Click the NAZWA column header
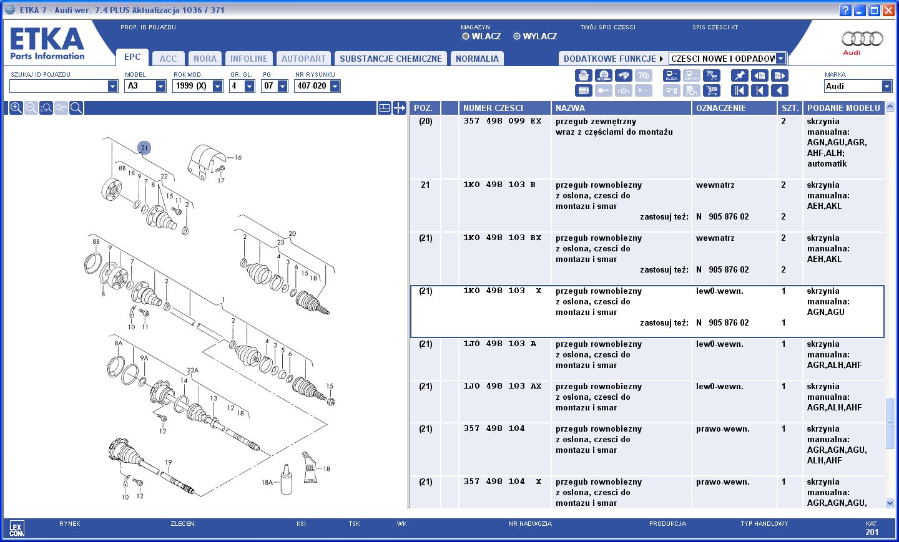This screenshot has height=542, width=899. [621, 108]
